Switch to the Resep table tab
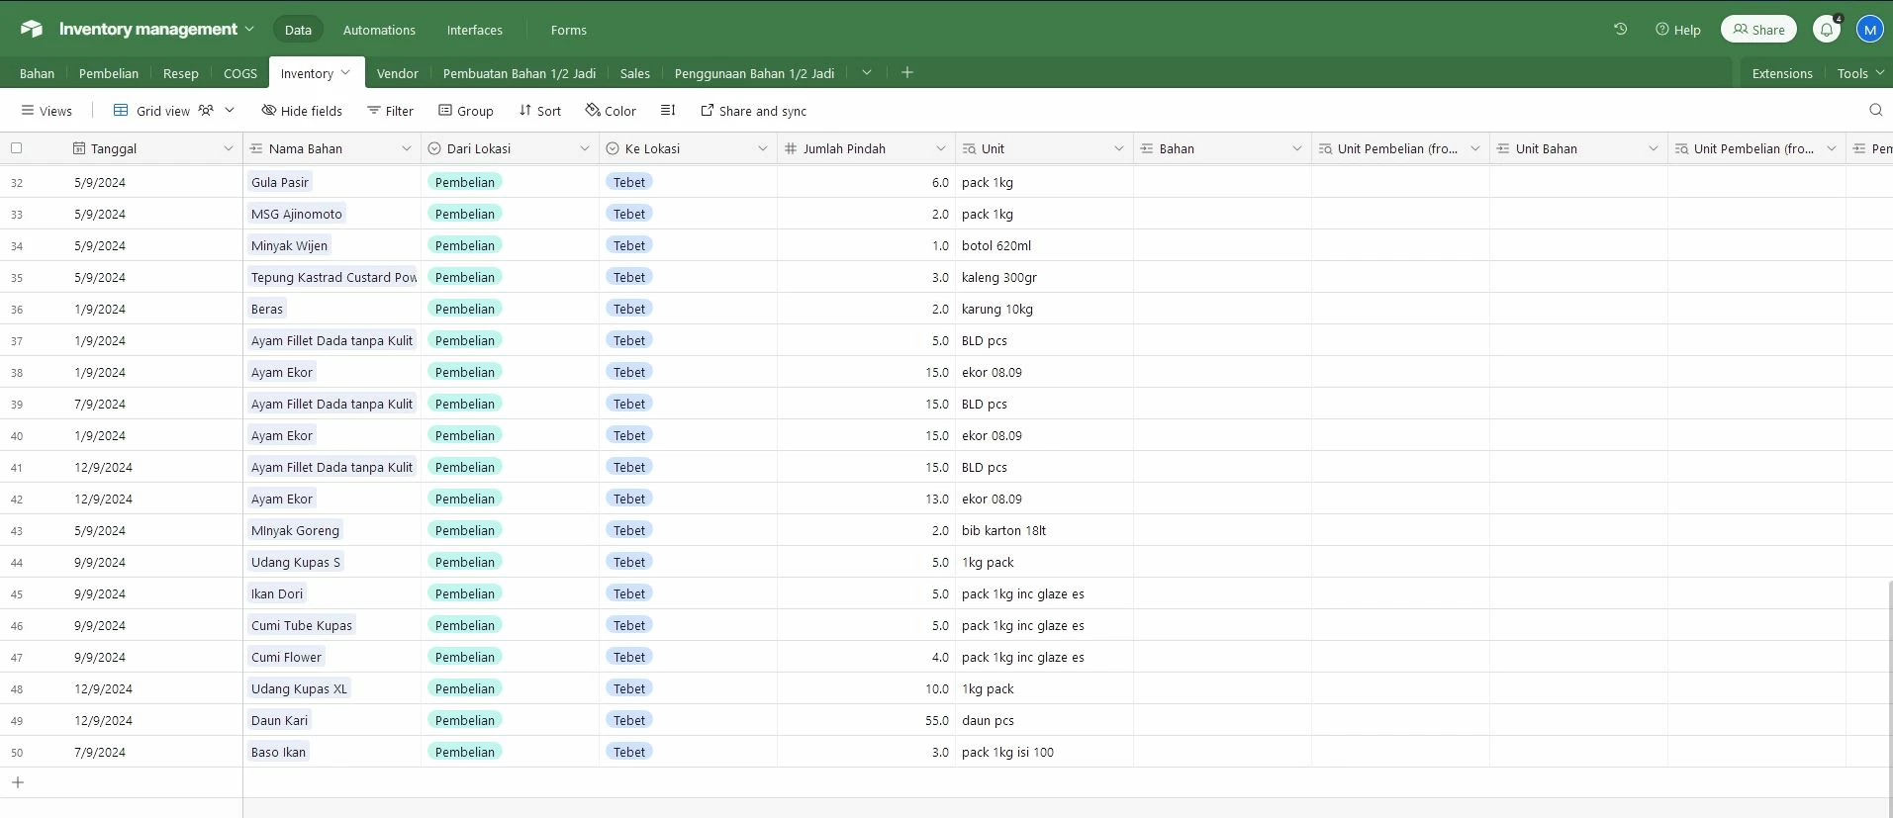Image resolution: width=1893 pixels, height=818 pixels. [181, 73]
